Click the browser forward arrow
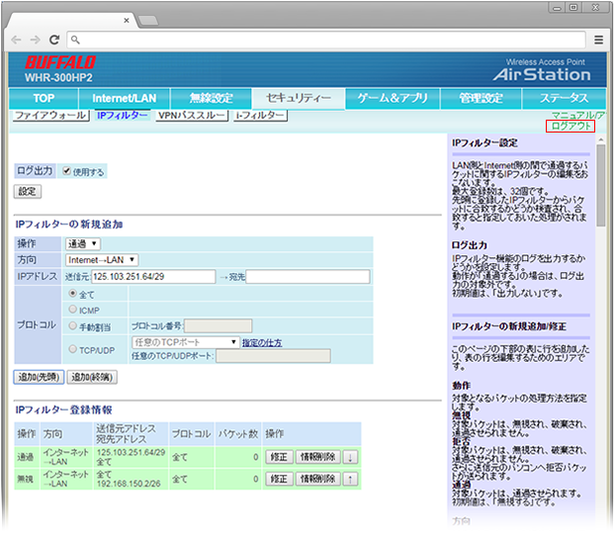Screen dimensions: 615x545 click(35, 40)
